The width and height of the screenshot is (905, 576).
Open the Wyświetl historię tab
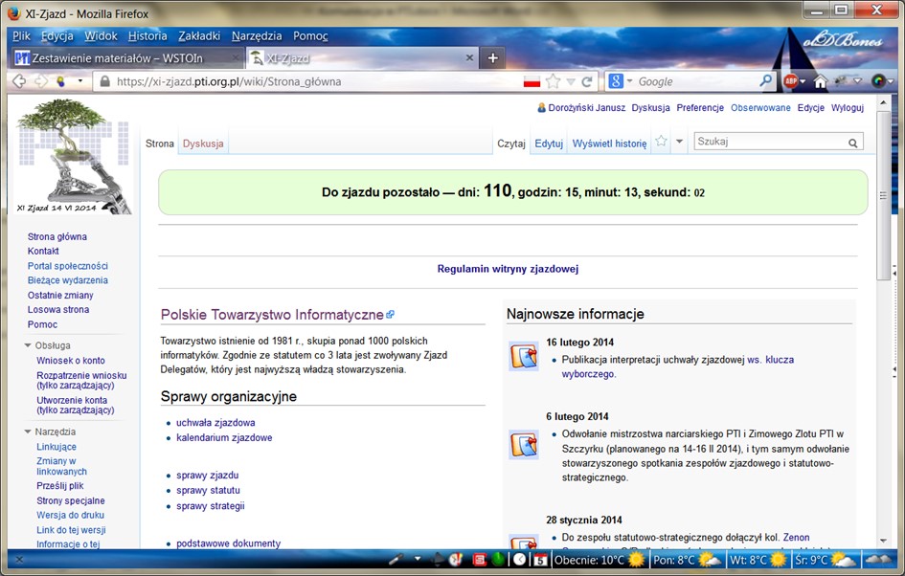tap(609, 144)
